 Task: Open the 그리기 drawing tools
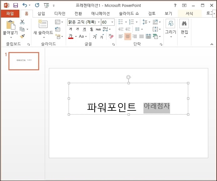(170, 29)
